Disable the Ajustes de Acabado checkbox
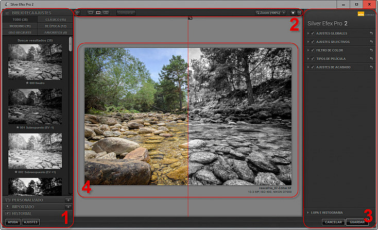Viewport: 378px width, 230px height. click(x=313, y=67)
